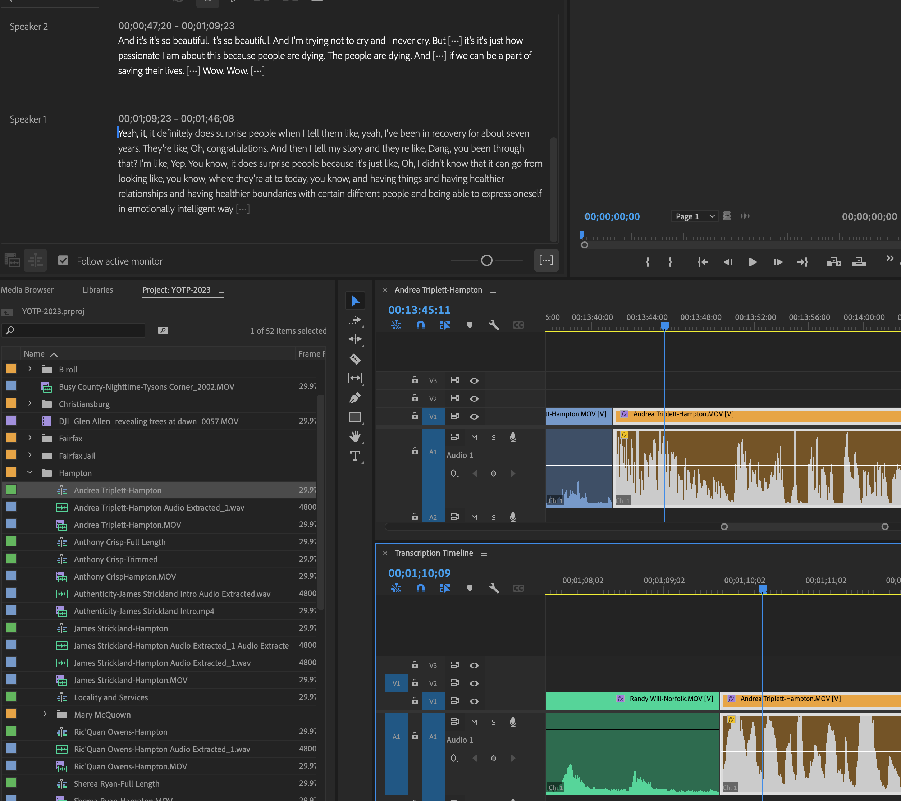Toggle the snapping magnet in the Andrea Triplett-Hampton timeline
The width and height of the screenshot is (901, 801).
coord(420,325)
